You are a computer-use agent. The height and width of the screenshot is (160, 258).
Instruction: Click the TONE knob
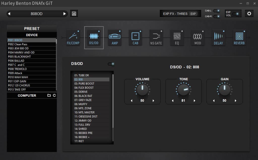(x=183, y=90)
